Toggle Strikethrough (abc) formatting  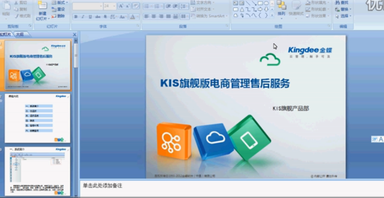tap(98, 17)
